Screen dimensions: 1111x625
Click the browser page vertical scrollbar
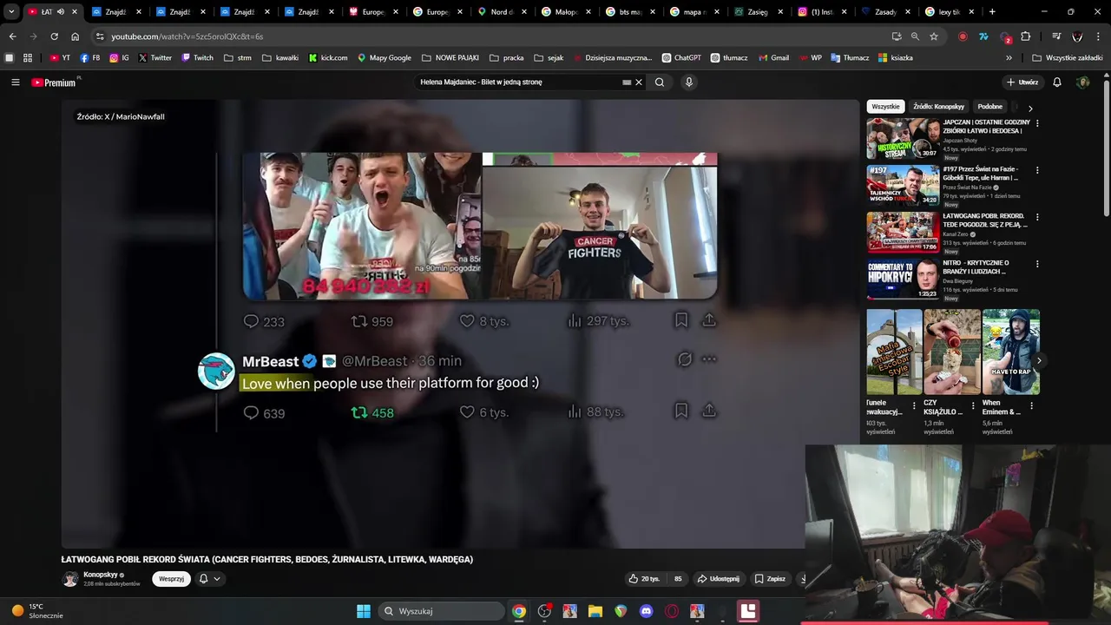tap(1107, 148)
